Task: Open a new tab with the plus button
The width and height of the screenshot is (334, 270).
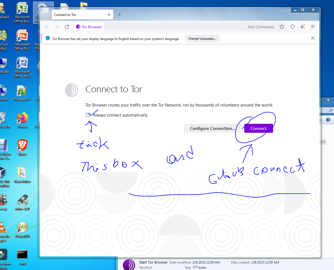Action: (x=120, y=15)
